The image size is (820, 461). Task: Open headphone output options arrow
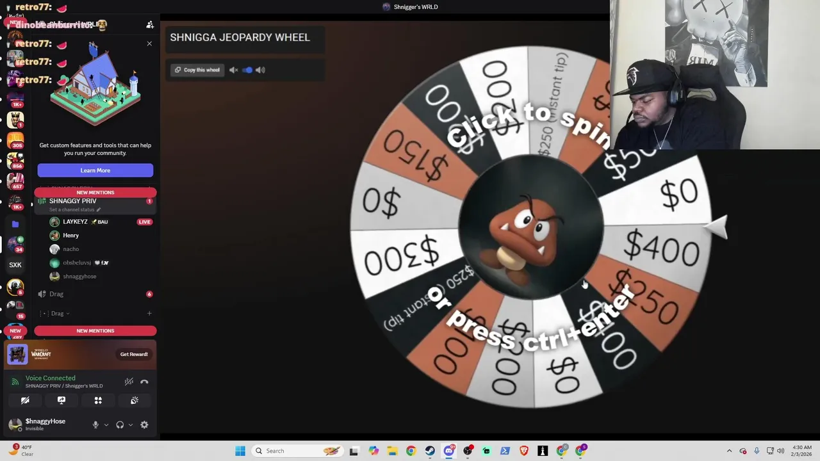coord(131,425)
